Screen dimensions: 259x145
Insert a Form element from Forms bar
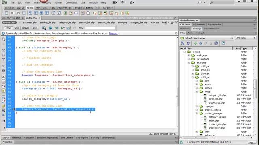6,13
